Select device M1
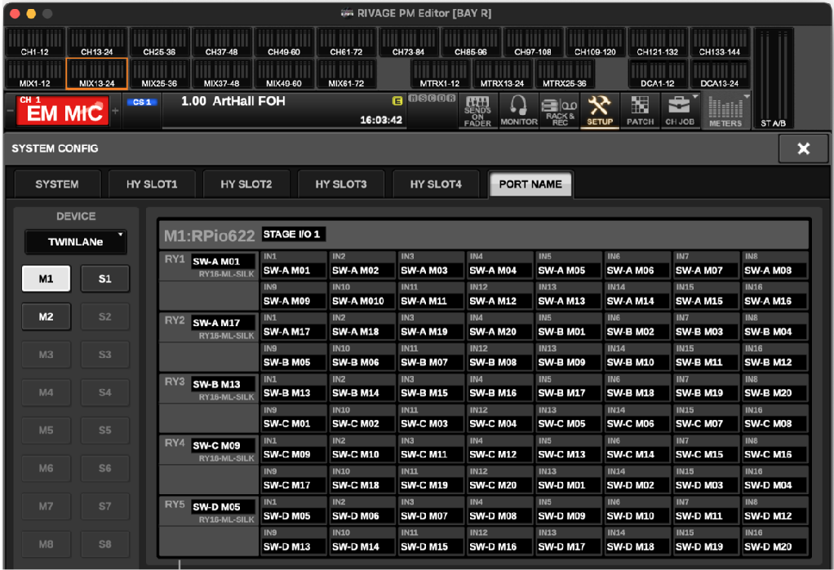834x570 pixels. click(47, 279)
